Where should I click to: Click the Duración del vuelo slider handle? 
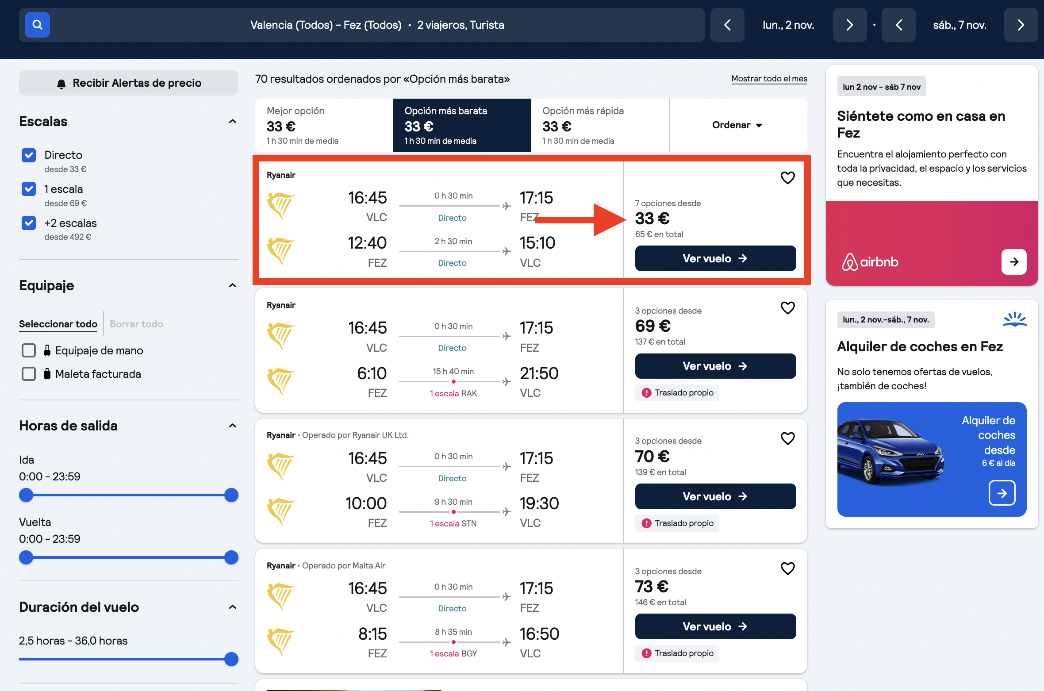231,659
